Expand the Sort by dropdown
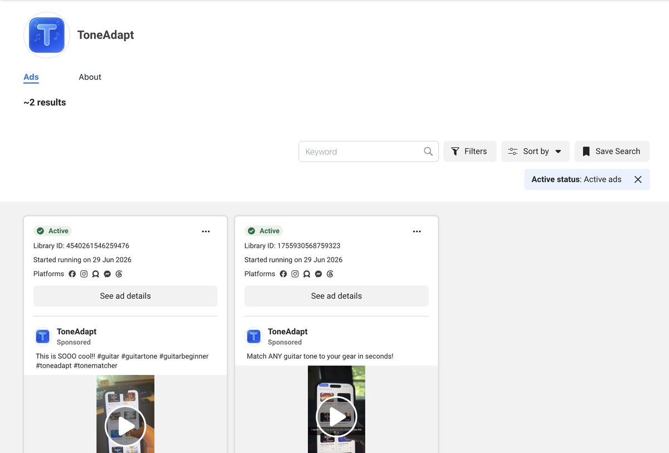669x453 pixels. [535, 152]
